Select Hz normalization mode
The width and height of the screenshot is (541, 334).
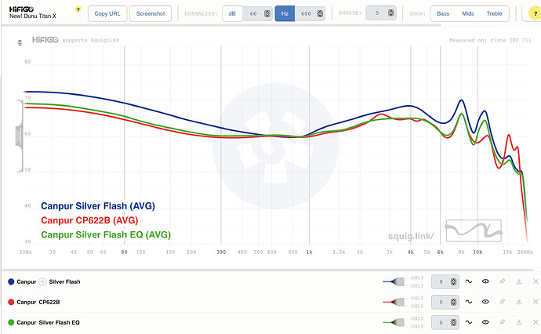(285, 13)
